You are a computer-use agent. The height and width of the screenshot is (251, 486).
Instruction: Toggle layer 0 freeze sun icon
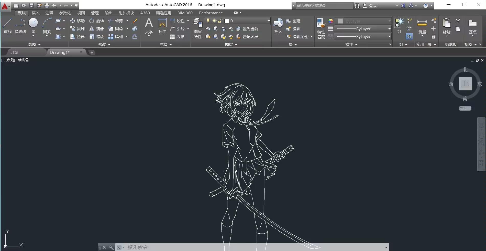coord(214,21)
